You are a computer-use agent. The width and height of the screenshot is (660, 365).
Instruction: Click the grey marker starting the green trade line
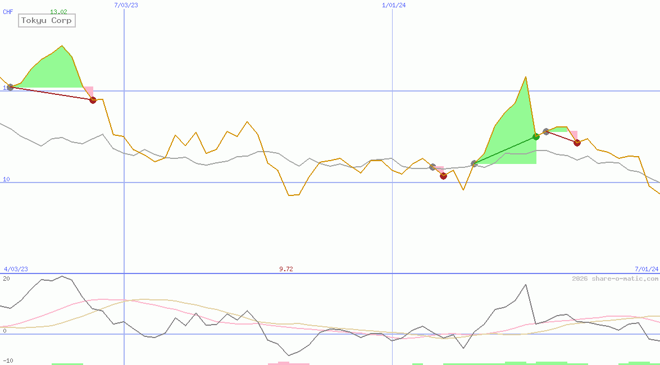(474, 163)
